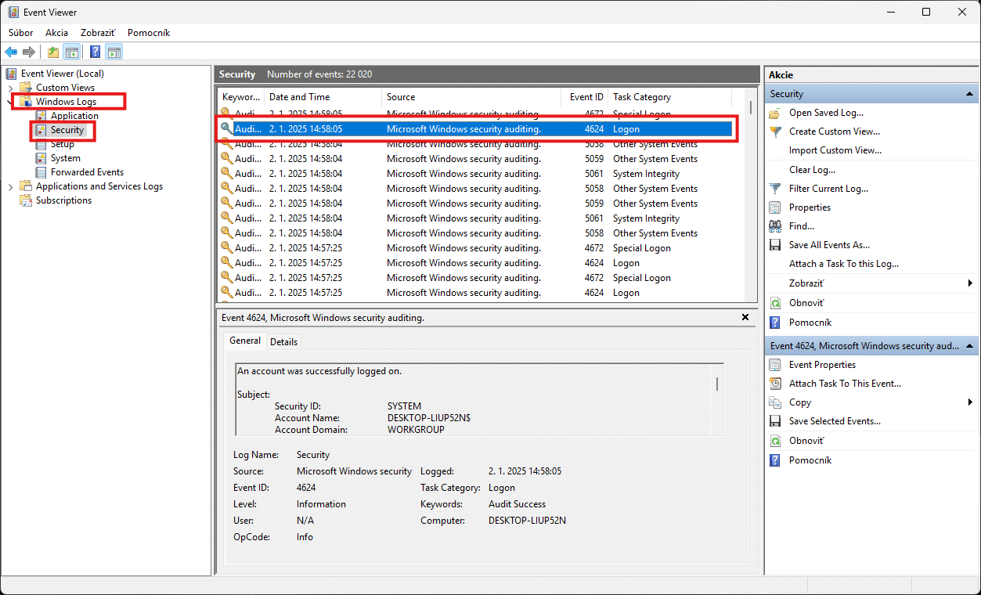Click Obnoviť under Security actions
981x595 pixels.
[806, 303]
